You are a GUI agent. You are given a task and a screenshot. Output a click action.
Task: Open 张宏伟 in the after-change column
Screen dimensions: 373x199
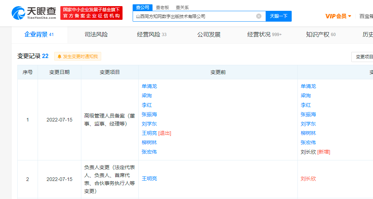[x=308, y=142]
